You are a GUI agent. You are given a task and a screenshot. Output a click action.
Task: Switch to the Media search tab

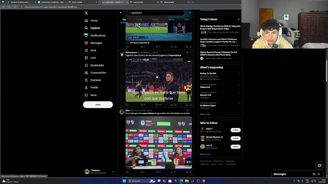click(x=171, y=19)
